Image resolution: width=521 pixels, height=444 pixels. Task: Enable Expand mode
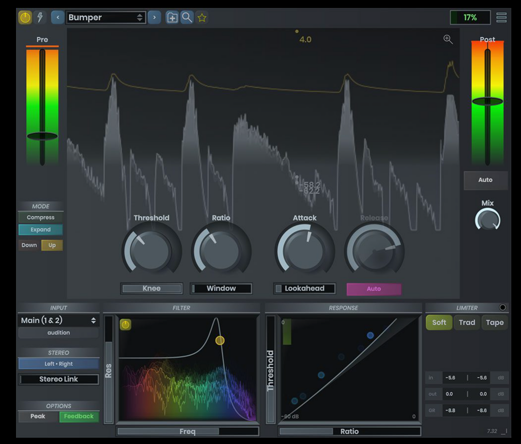click(41, 229)
